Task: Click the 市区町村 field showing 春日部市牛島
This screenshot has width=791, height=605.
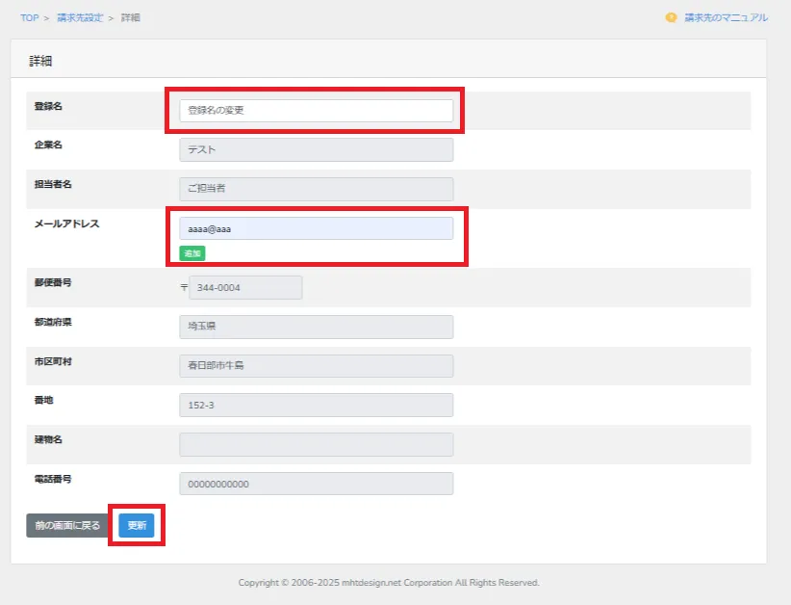Action: (316, 366)
